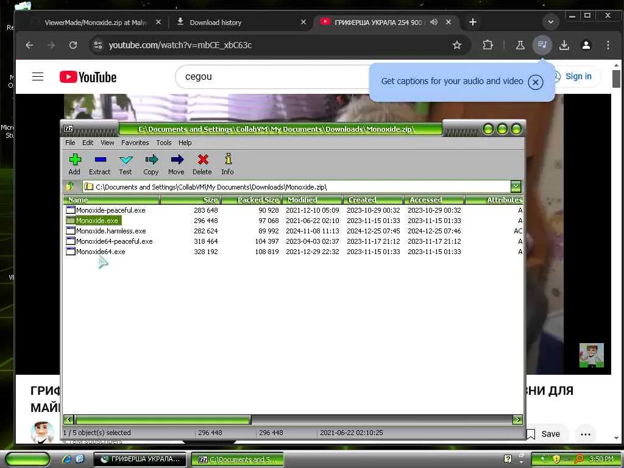Viewport: 624px width, 468px height.
Task: Sort files by the Accessed column
Action: 434,200
